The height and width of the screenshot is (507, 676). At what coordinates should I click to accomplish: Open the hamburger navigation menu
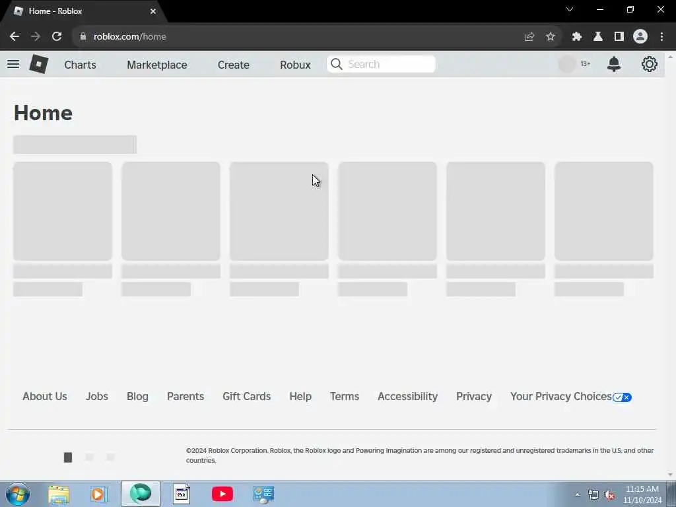13,64
